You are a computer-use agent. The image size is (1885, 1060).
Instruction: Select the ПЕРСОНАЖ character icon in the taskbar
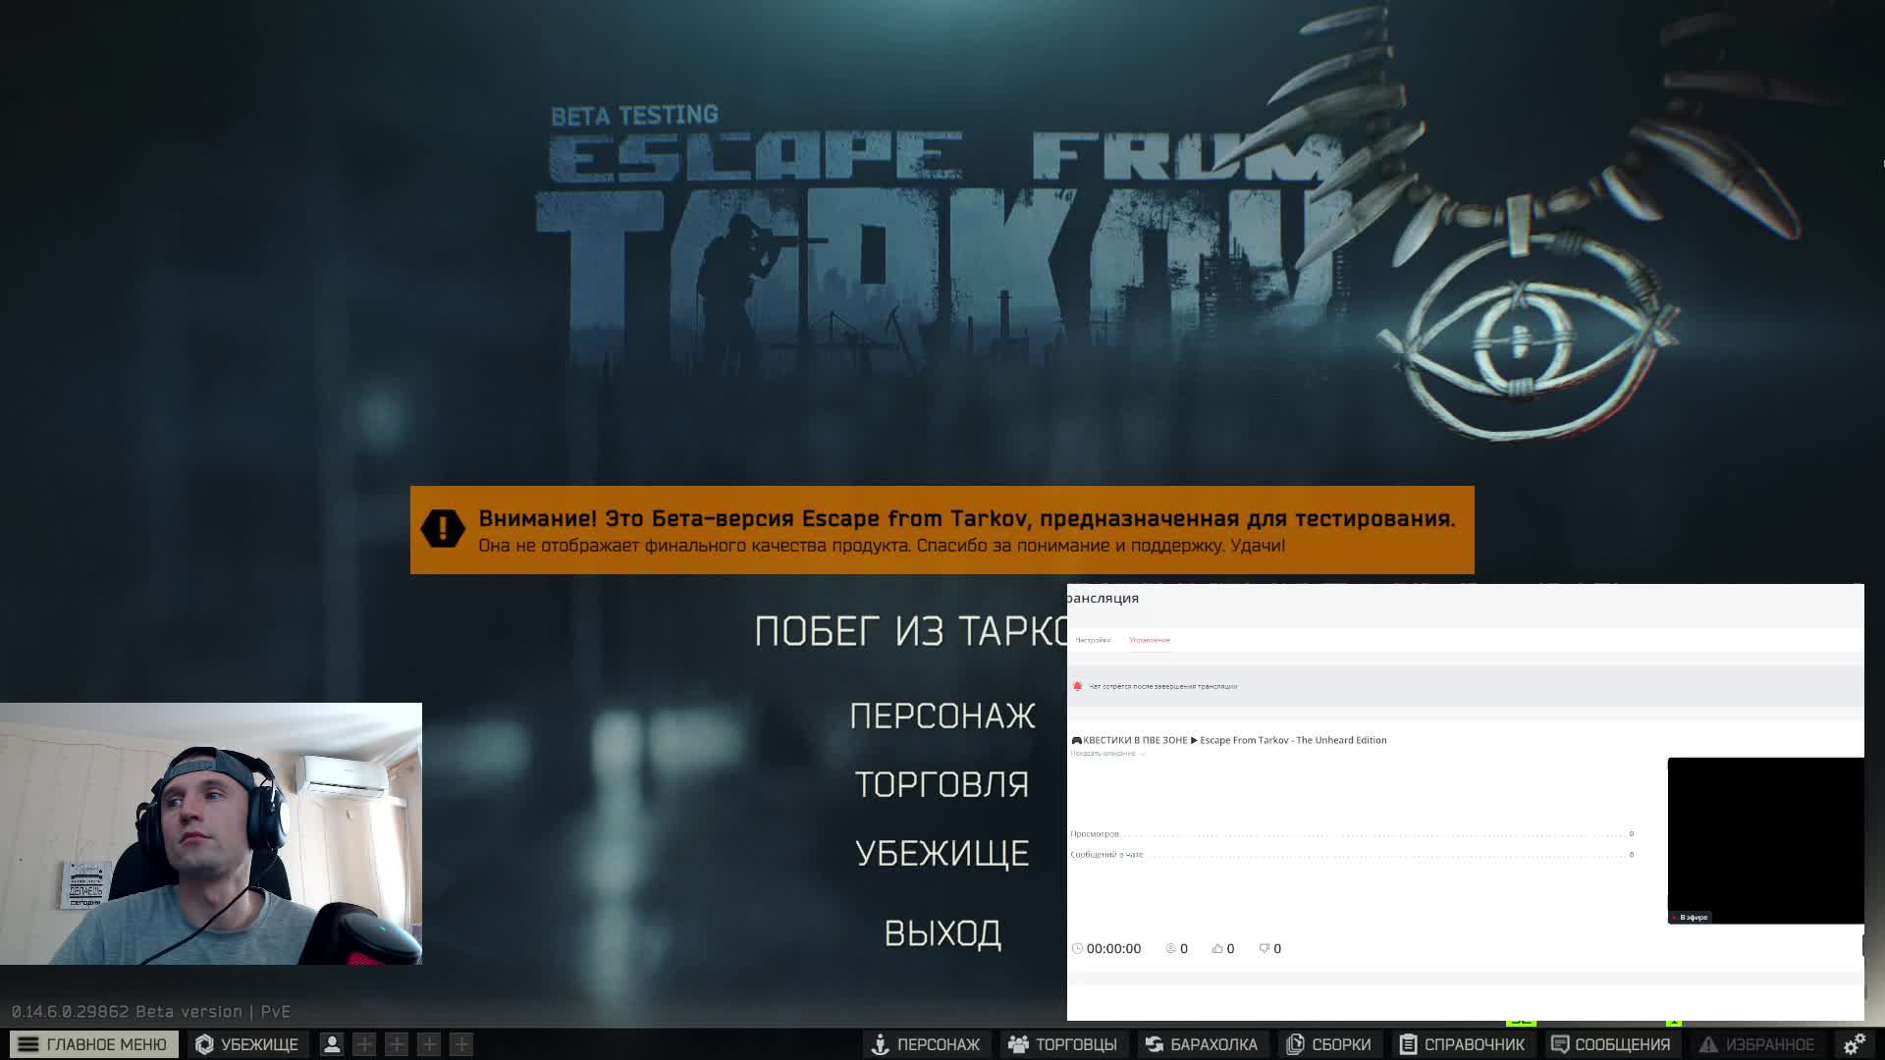click(879, 1044)
